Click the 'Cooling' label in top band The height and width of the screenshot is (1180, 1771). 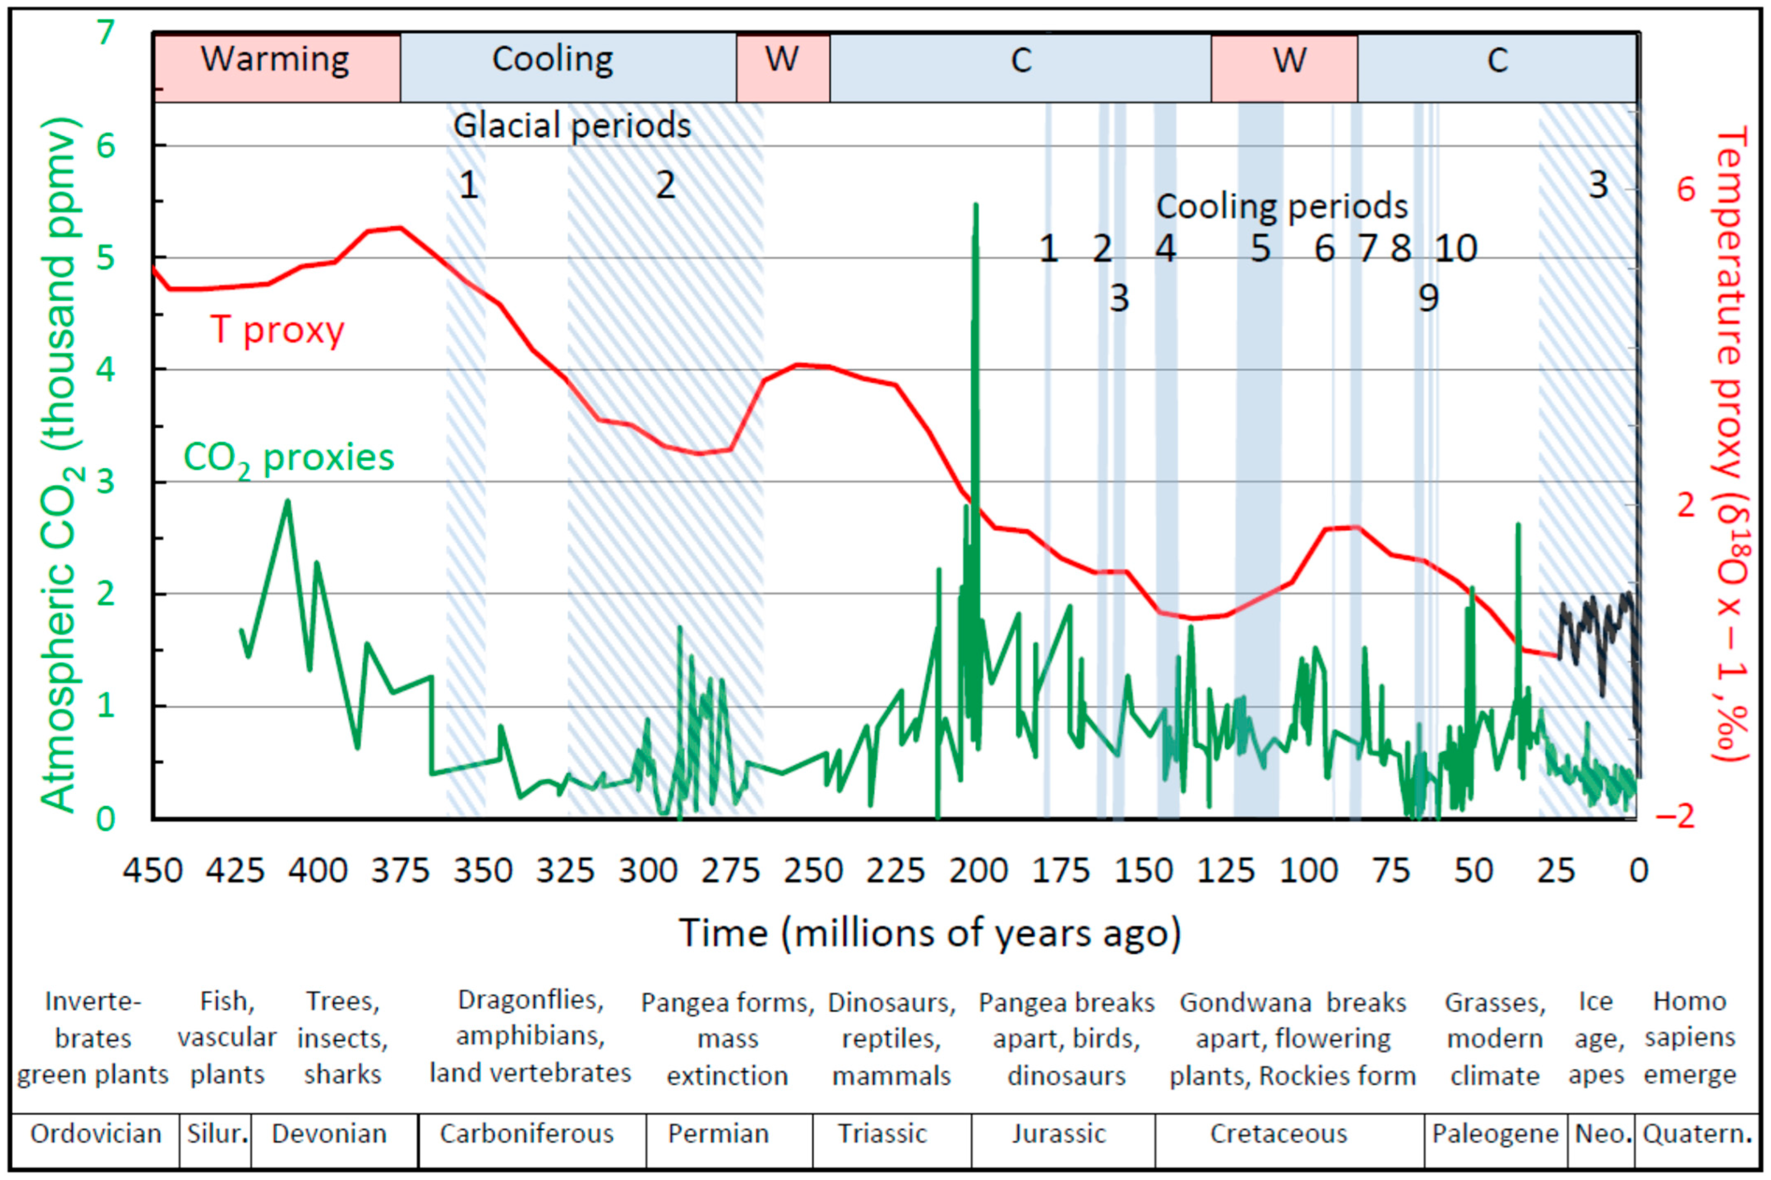[553, 59]
